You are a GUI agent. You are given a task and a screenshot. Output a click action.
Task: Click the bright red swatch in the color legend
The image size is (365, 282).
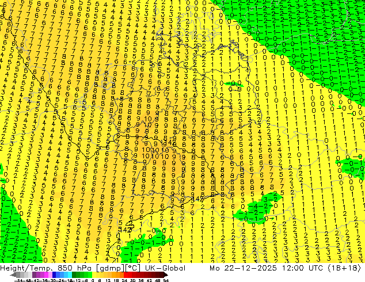[126, 275]
